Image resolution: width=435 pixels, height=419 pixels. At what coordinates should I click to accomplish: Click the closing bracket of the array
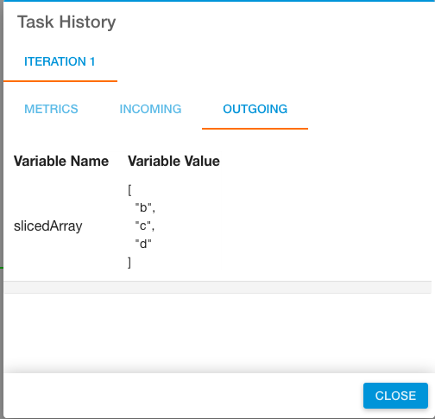129,263
